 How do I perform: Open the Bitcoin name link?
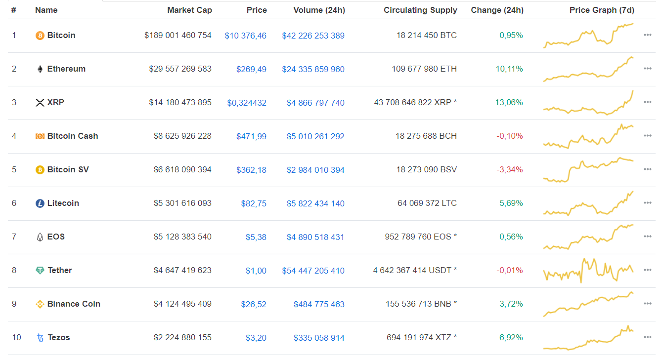61,36
